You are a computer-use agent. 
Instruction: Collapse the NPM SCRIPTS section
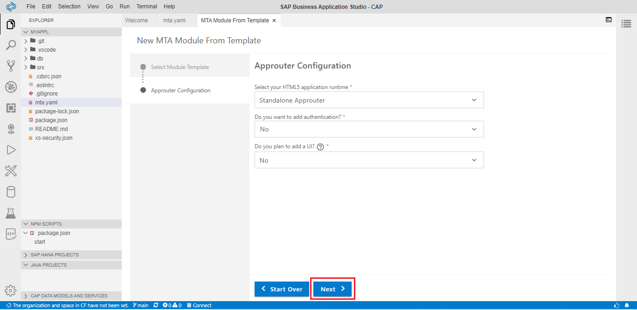(x=46, y=224)
